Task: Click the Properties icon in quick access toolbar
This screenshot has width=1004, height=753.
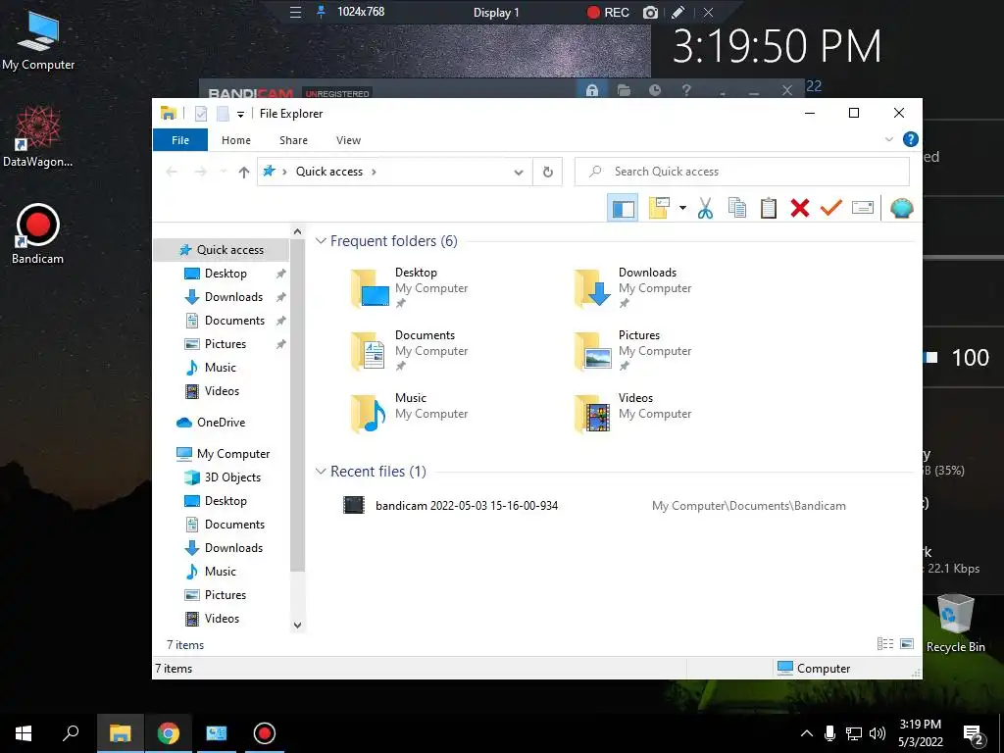Action: (x=201, y=114)
